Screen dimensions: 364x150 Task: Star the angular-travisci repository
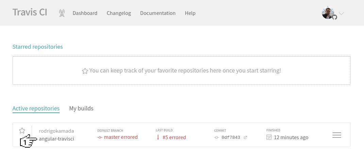[x=22, y=131]
